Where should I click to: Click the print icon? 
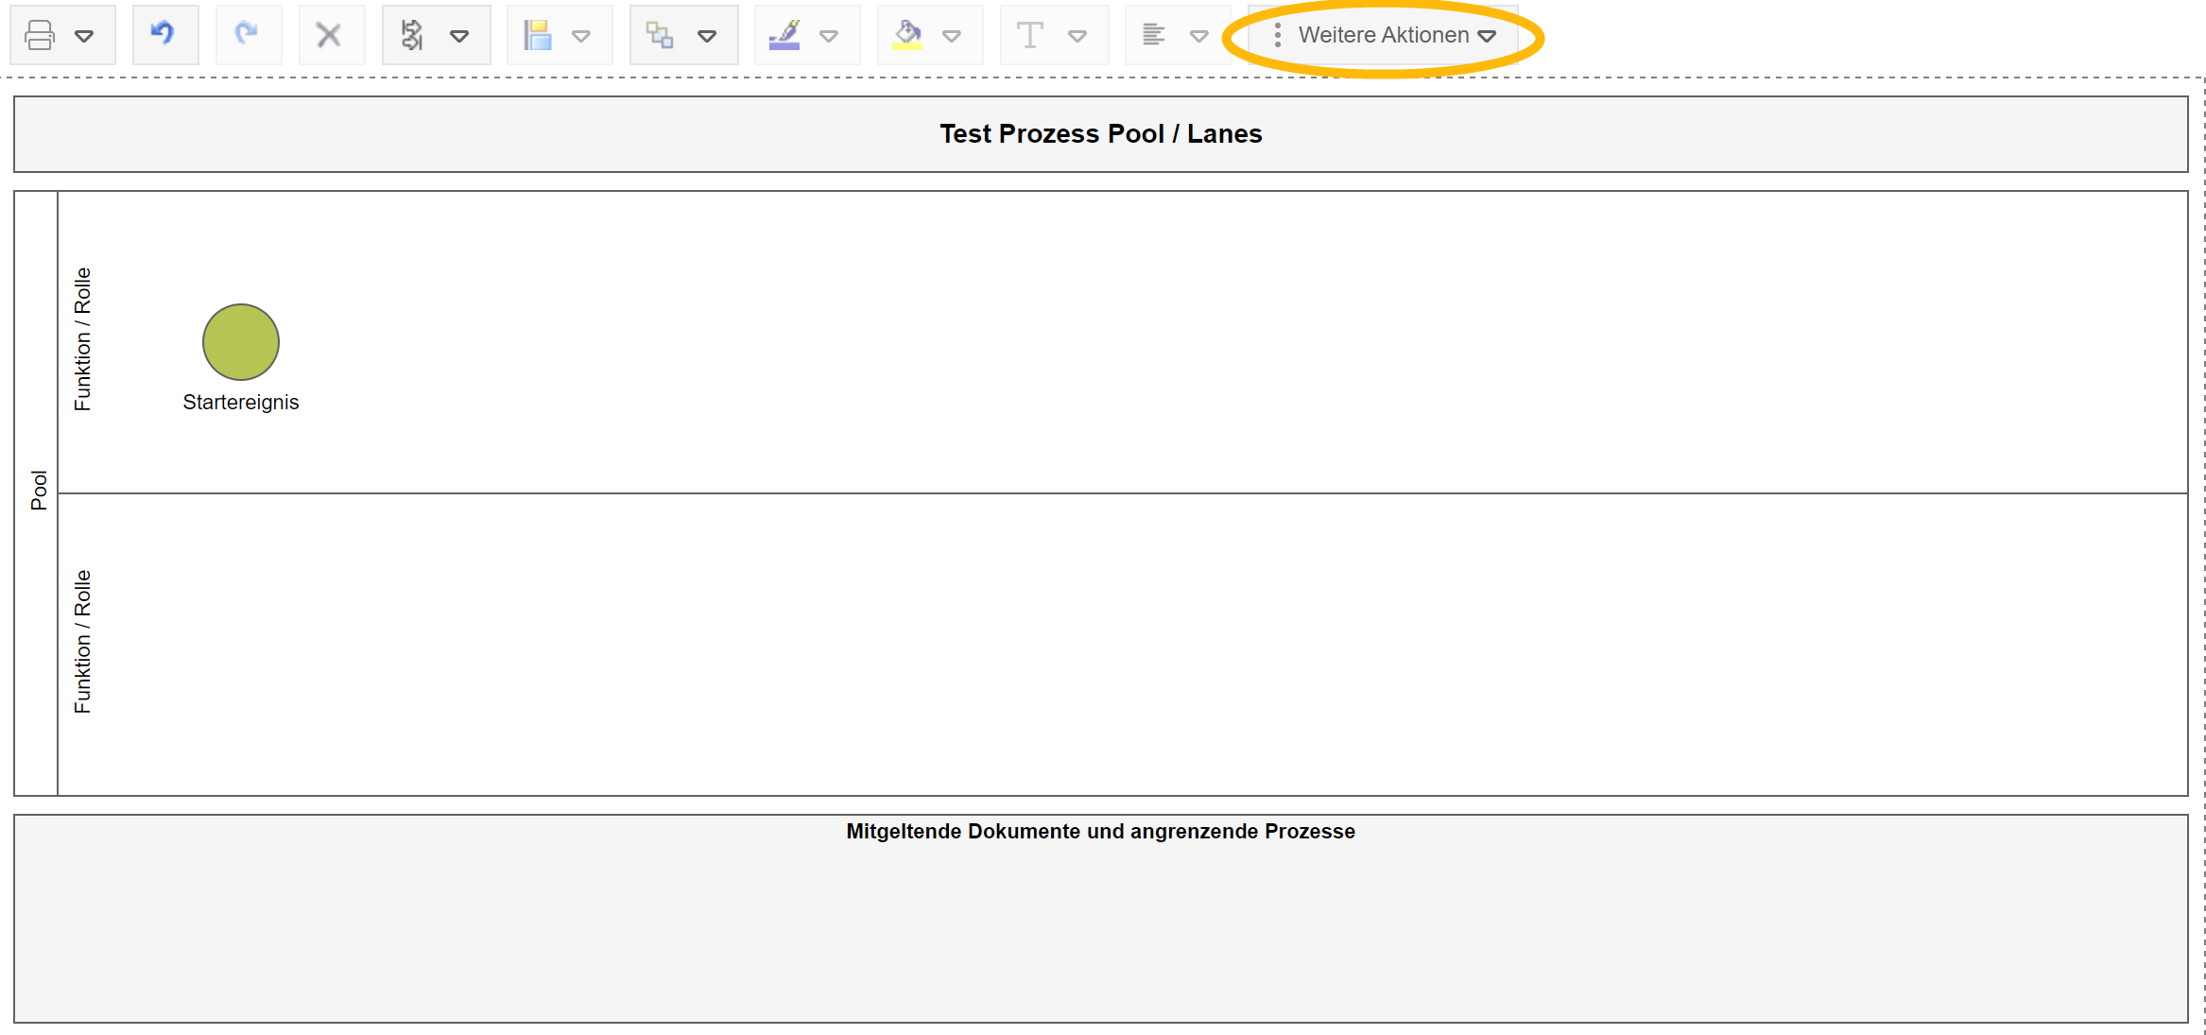[x=40, y=36]
